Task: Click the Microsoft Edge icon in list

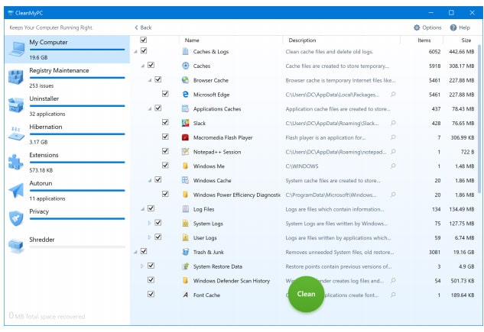Action: coord(186,94)
